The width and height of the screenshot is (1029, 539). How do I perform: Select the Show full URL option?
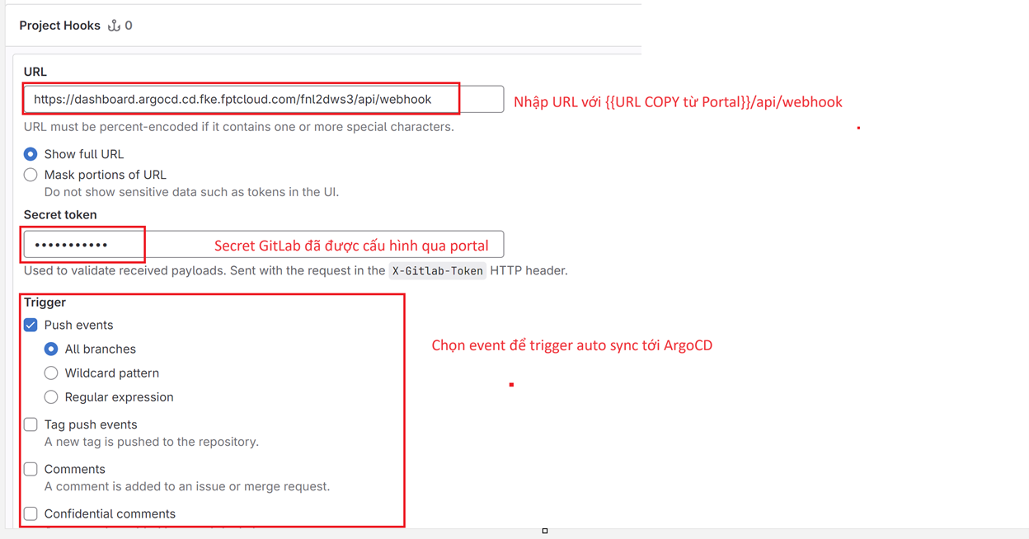tap(31, 154)
